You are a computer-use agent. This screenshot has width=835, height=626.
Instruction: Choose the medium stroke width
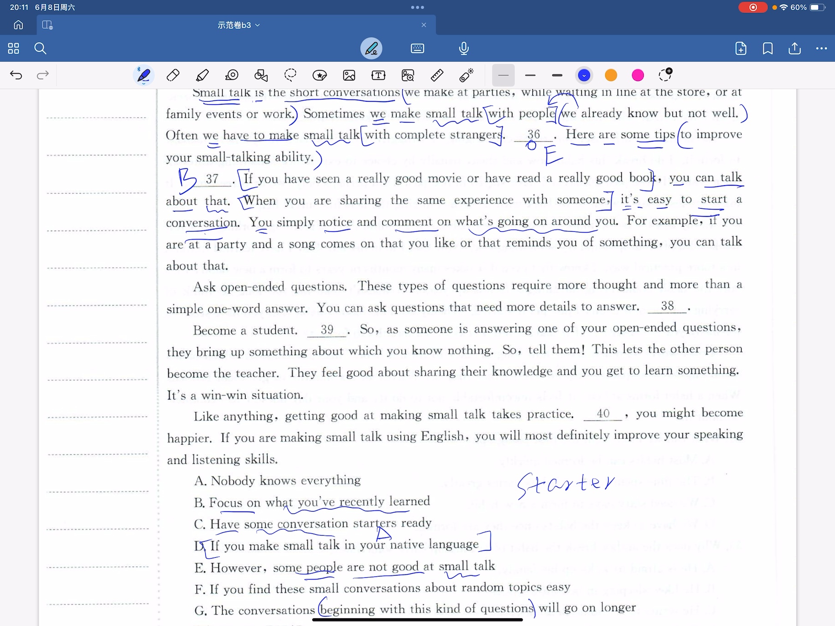(x=530, y=75)
